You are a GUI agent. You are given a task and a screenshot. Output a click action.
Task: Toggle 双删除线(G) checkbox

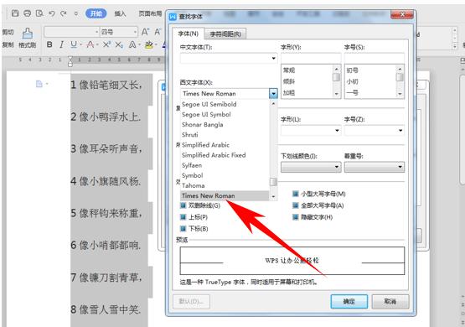point(183,205)
